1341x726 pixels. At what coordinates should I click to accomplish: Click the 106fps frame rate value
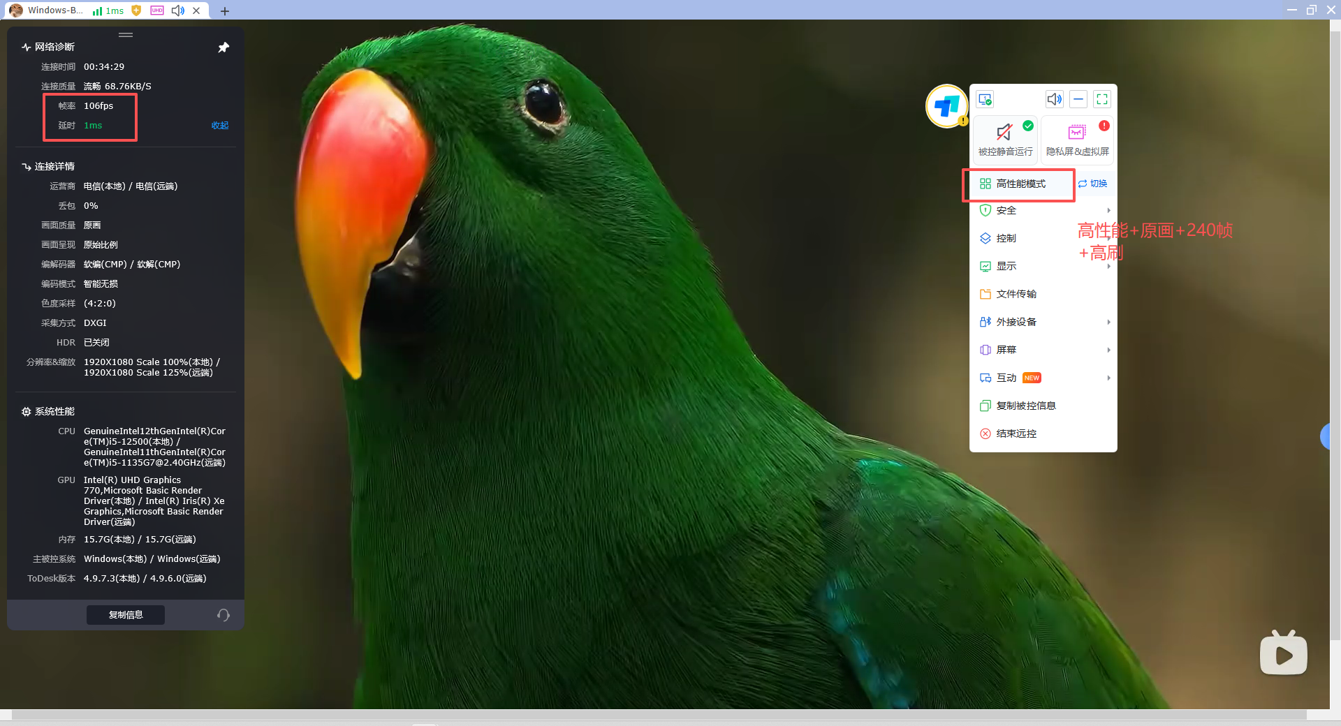[98, 106]
